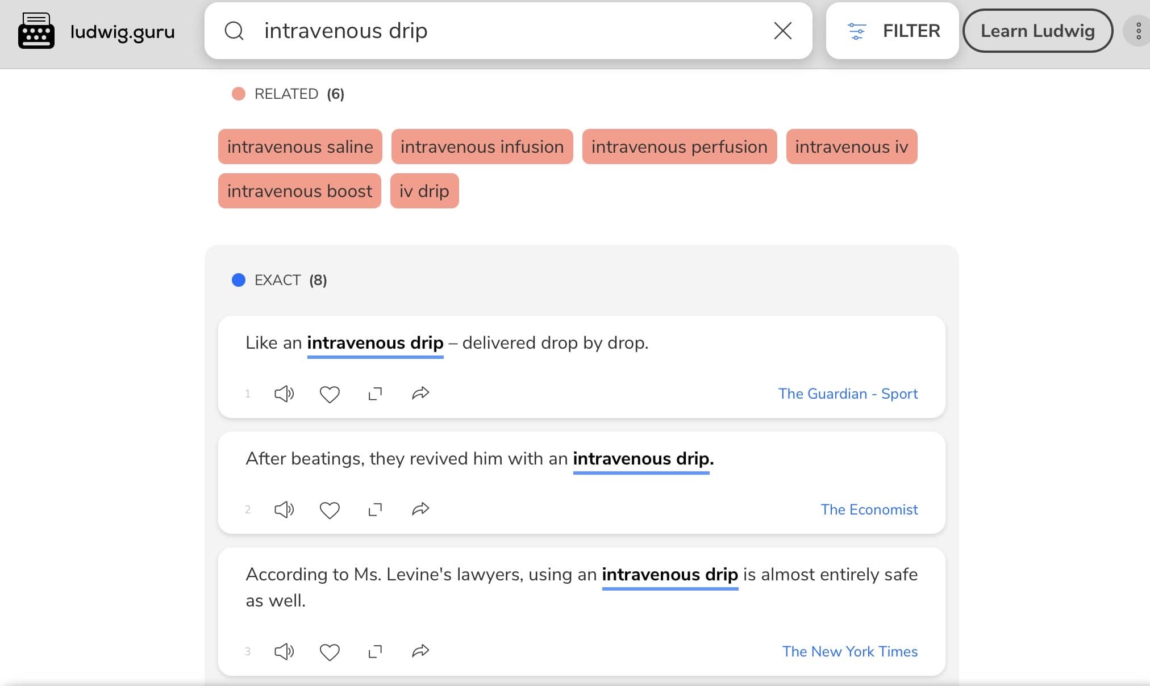1150x686 pixels.
Task: Share the Economist example sentence
Action: [x=420, y=509]
